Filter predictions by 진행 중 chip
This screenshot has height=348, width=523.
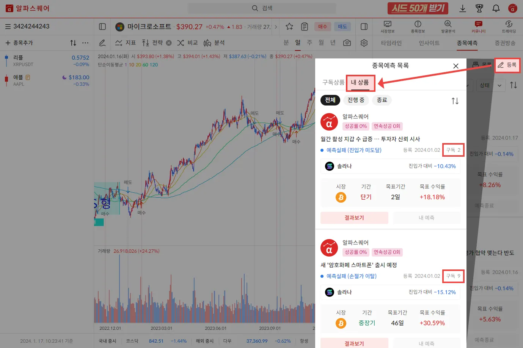(x=356, y=100)
